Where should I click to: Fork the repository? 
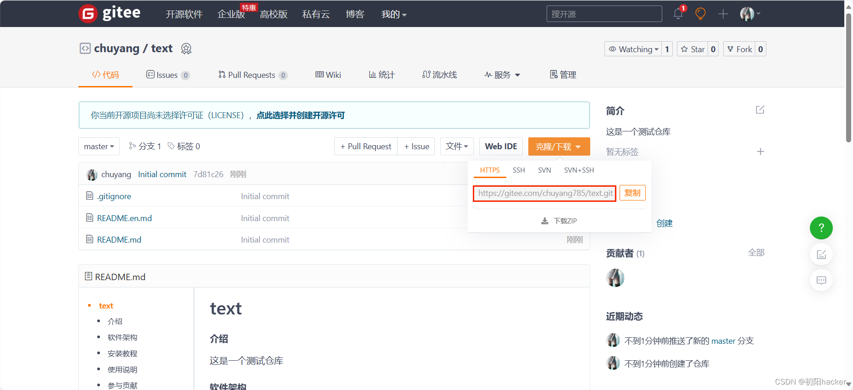click(x=739, y=49)
